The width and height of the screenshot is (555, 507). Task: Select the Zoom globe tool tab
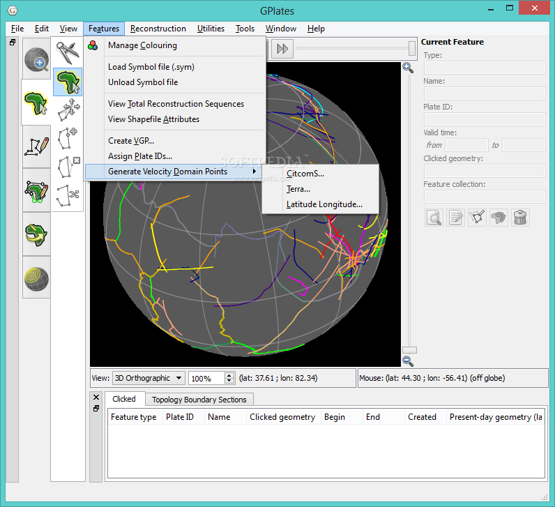point(36,59)
